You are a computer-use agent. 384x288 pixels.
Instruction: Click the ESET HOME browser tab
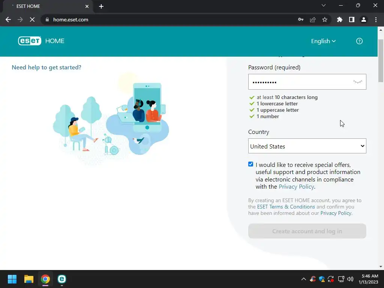(x=48, y=6)
